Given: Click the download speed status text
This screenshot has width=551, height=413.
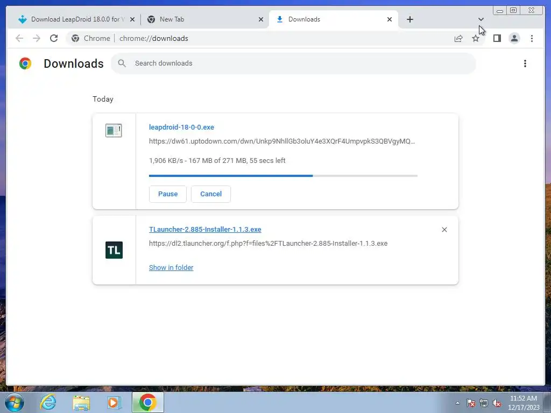Looking at the screenshot, I should point(217,160).
